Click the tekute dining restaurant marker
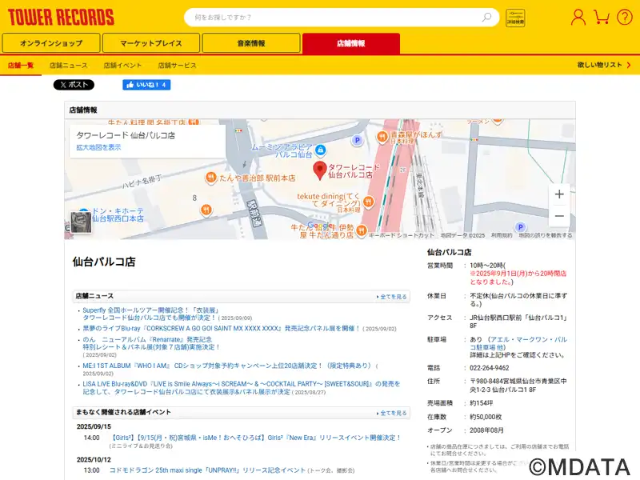Viewport: 640px width, 480px height. point(369,202)
